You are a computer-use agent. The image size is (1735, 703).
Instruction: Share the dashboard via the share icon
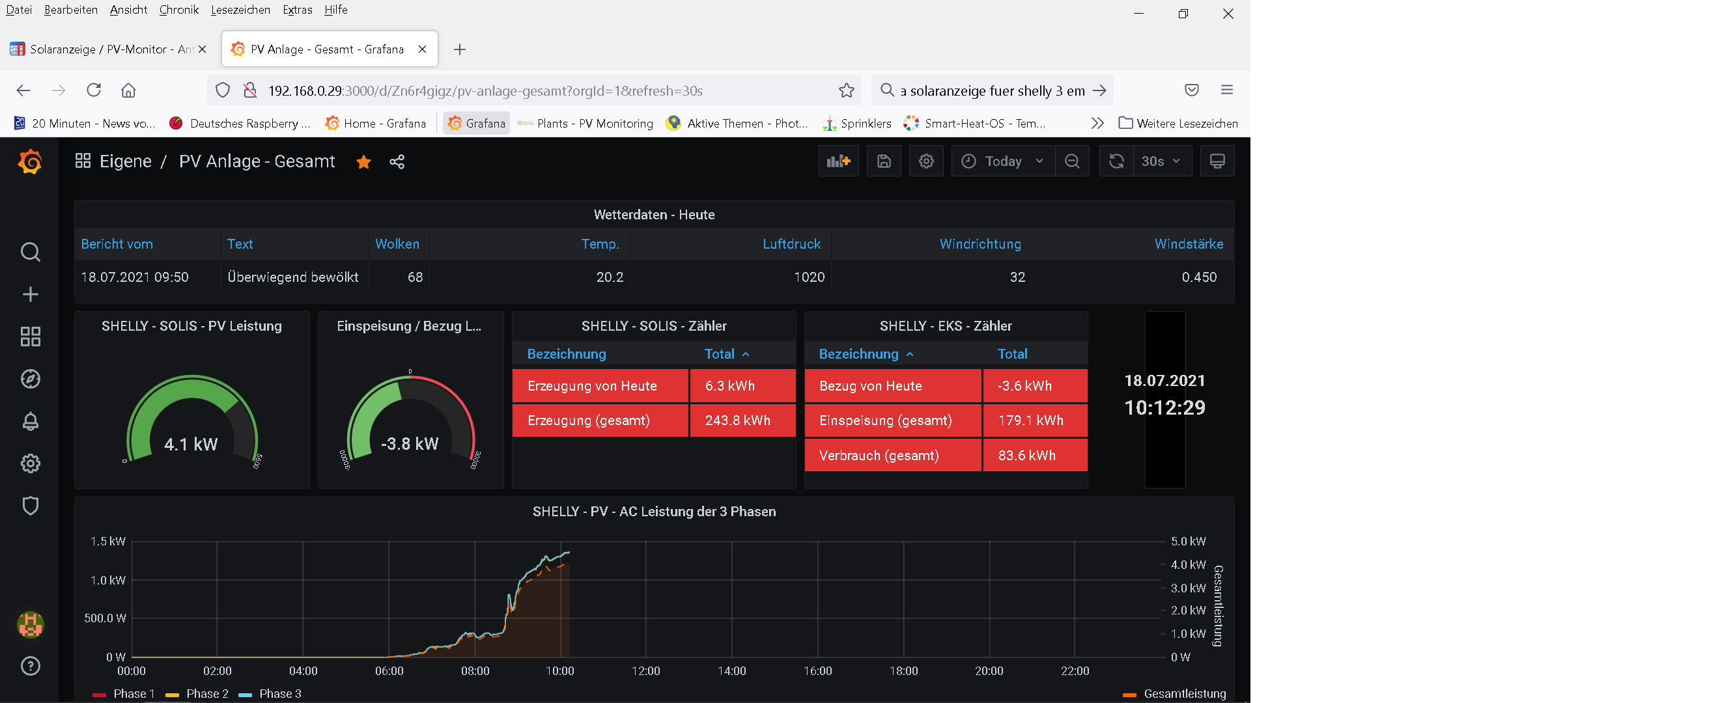click(x=397, y=161)
